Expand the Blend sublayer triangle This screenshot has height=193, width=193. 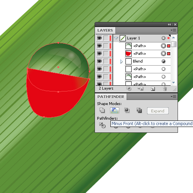click(x=121, y=61)
